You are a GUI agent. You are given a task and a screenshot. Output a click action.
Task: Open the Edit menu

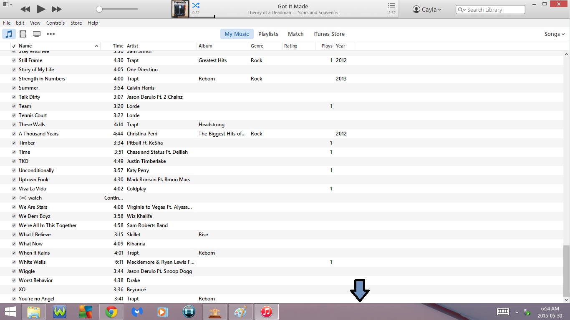click(20, 23)
